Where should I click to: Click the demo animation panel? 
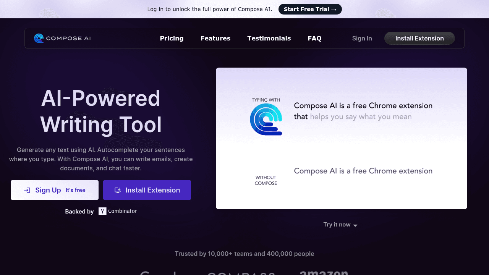pyautogui.click(x=342, y=139)
